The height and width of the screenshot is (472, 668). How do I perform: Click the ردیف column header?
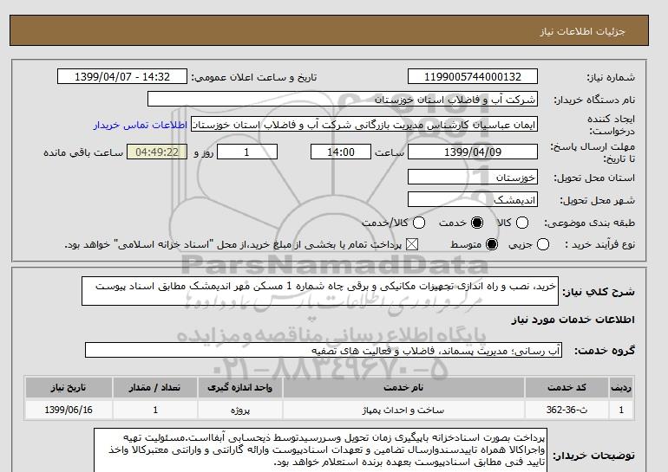coord(621,387)
